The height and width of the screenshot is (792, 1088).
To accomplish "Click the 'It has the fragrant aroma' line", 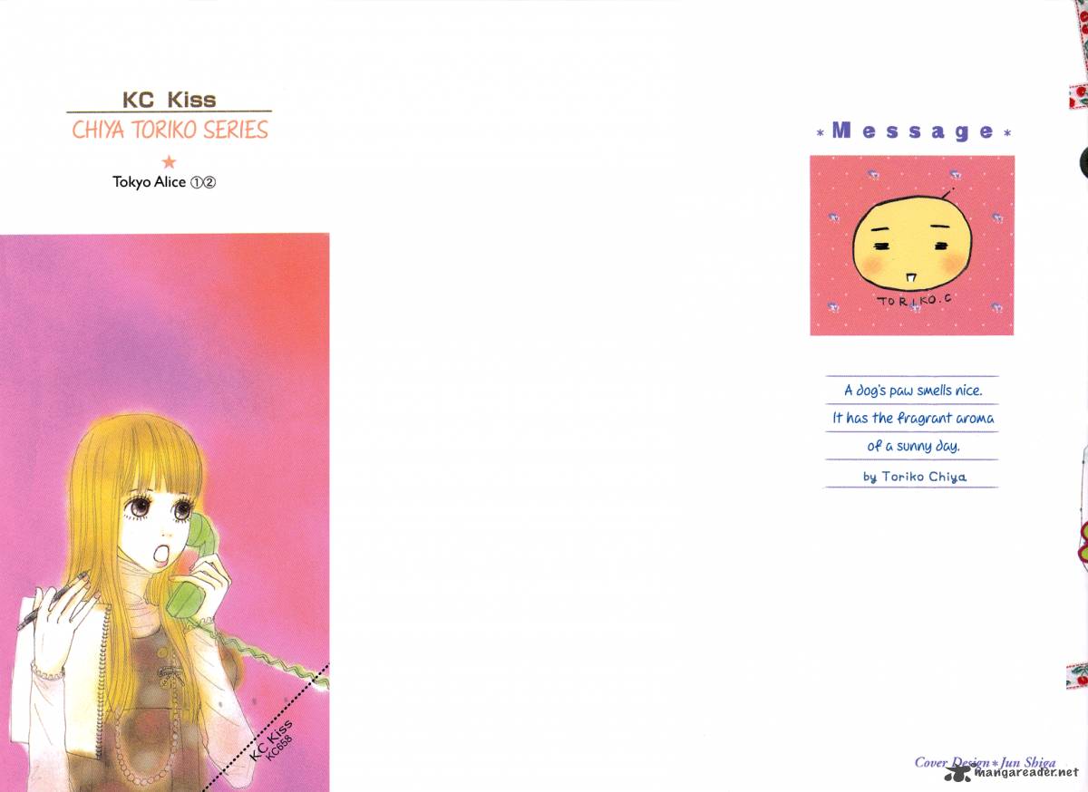I will 913,418.
